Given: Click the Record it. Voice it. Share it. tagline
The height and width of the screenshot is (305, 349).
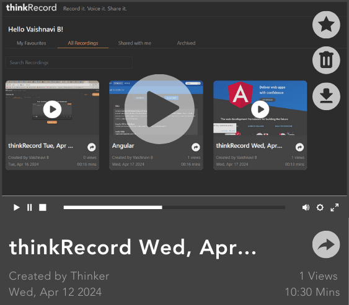Looking at the screenshot, I should coord(95,9).
